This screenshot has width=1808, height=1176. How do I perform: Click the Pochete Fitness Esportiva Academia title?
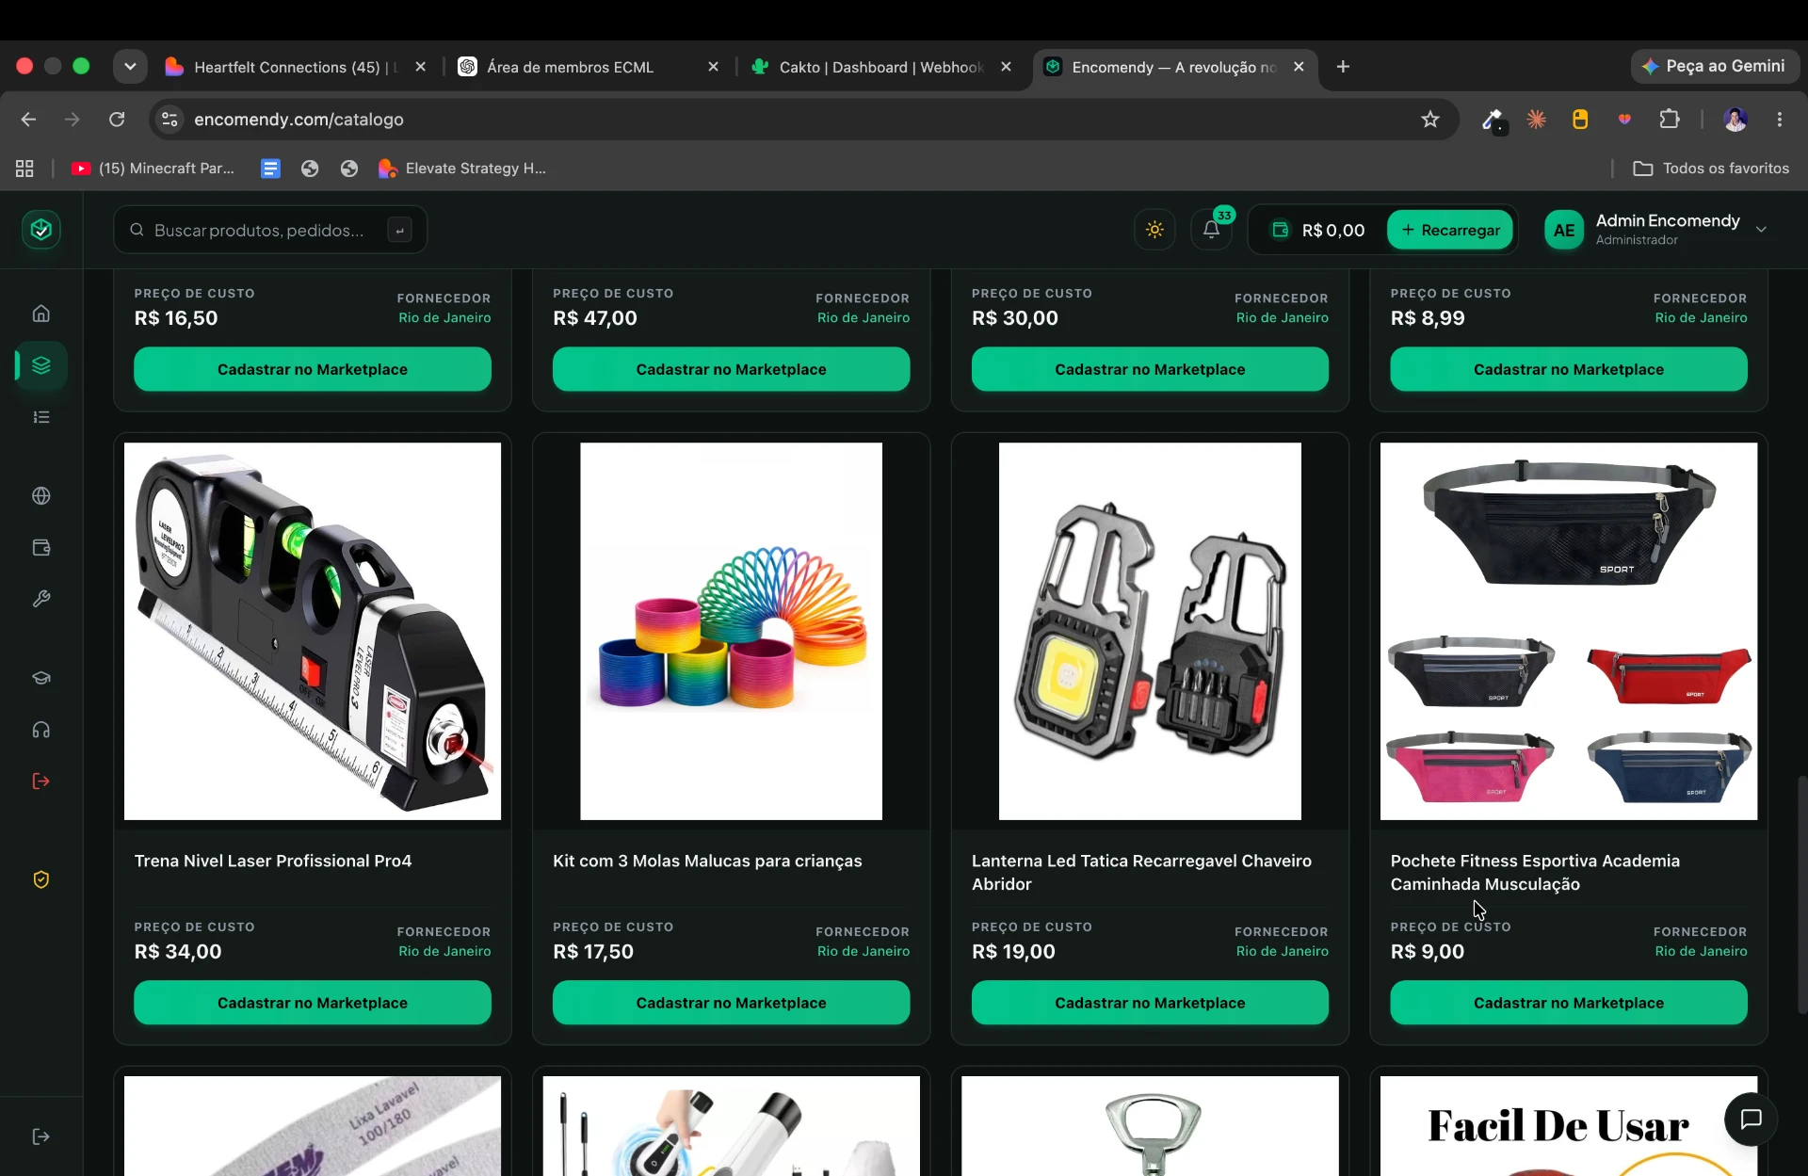click(1535, 872)
